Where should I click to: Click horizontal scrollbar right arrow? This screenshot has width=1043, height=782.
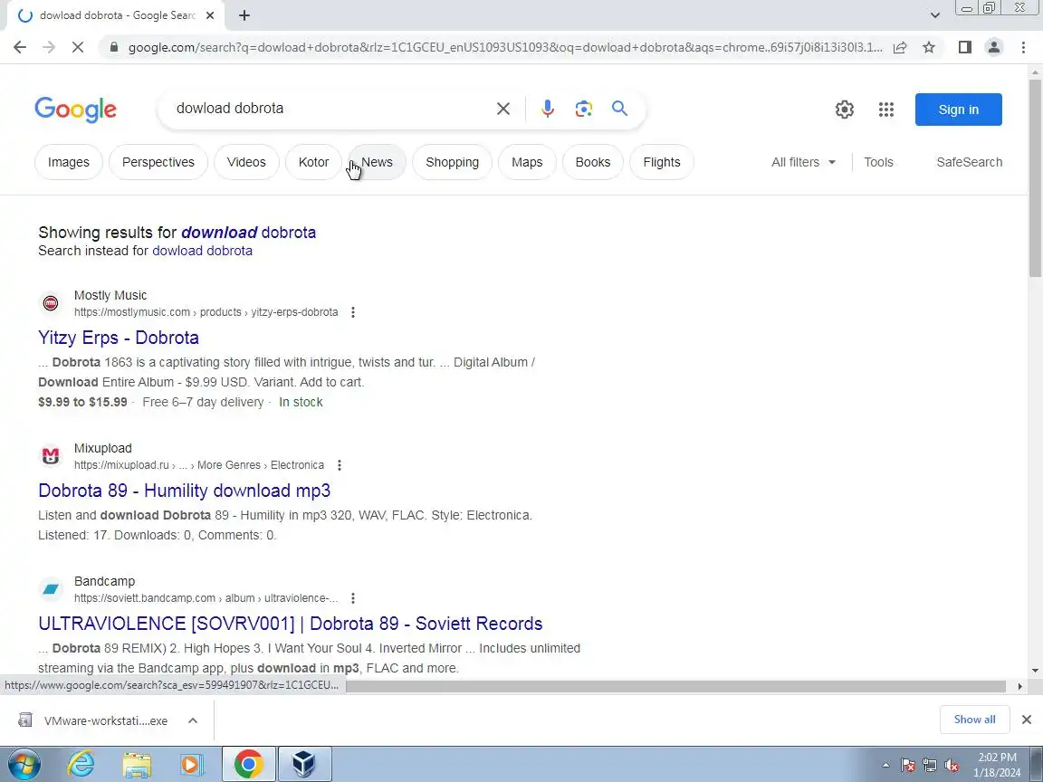click(x=1019, y=686)
